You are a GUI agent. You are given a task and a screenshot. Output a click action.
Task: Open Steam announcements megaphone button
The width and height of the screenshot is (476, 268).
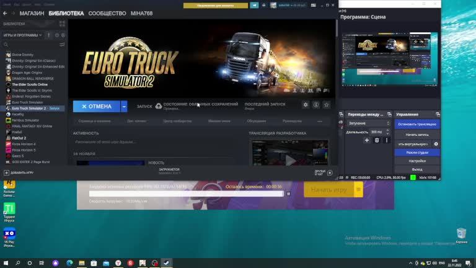(x=254, y=5)
